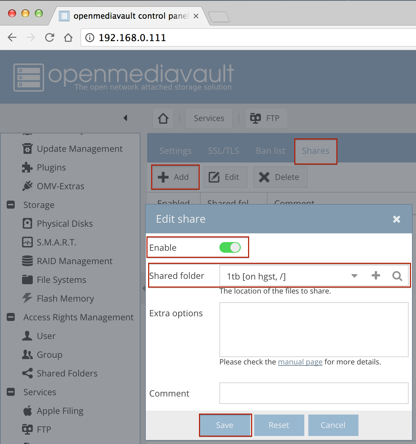Click the Group people icon
The image size is (416, 444).
(x=27, y=354)
